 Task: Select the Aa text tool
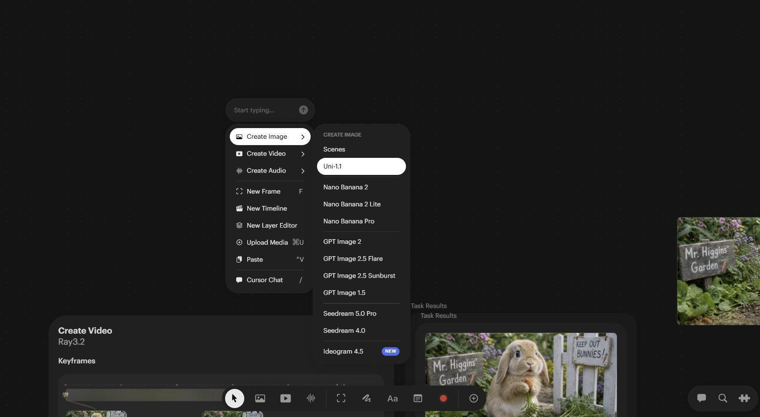pos(392,399)
